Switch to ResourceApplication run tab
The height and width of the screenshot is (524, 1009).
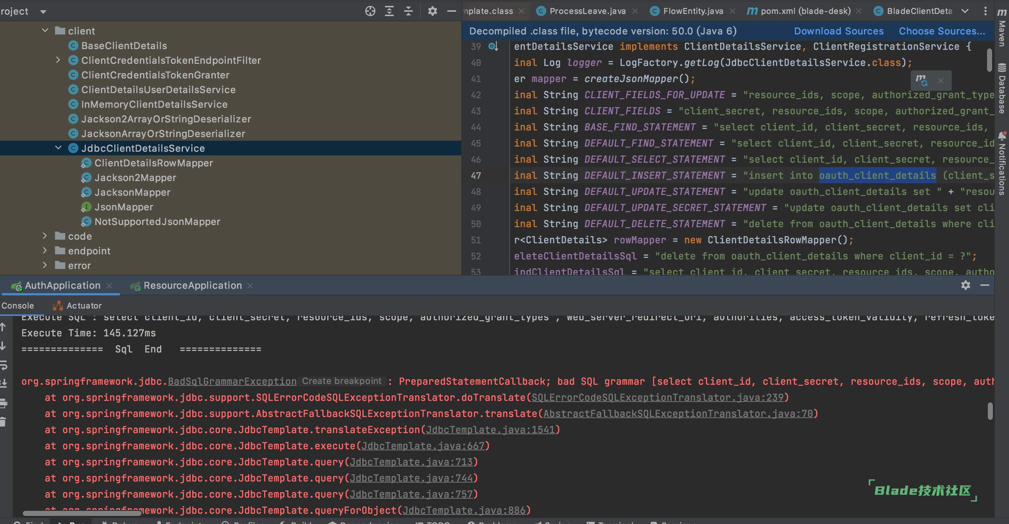click(192, 285)
